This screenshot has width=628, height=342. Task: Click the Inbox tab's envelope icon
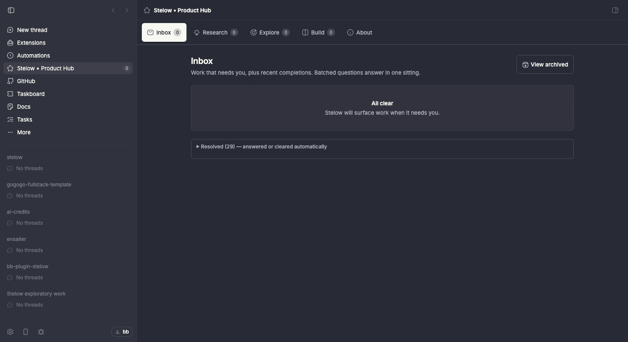pyautogui.click(x=150, y=32)
